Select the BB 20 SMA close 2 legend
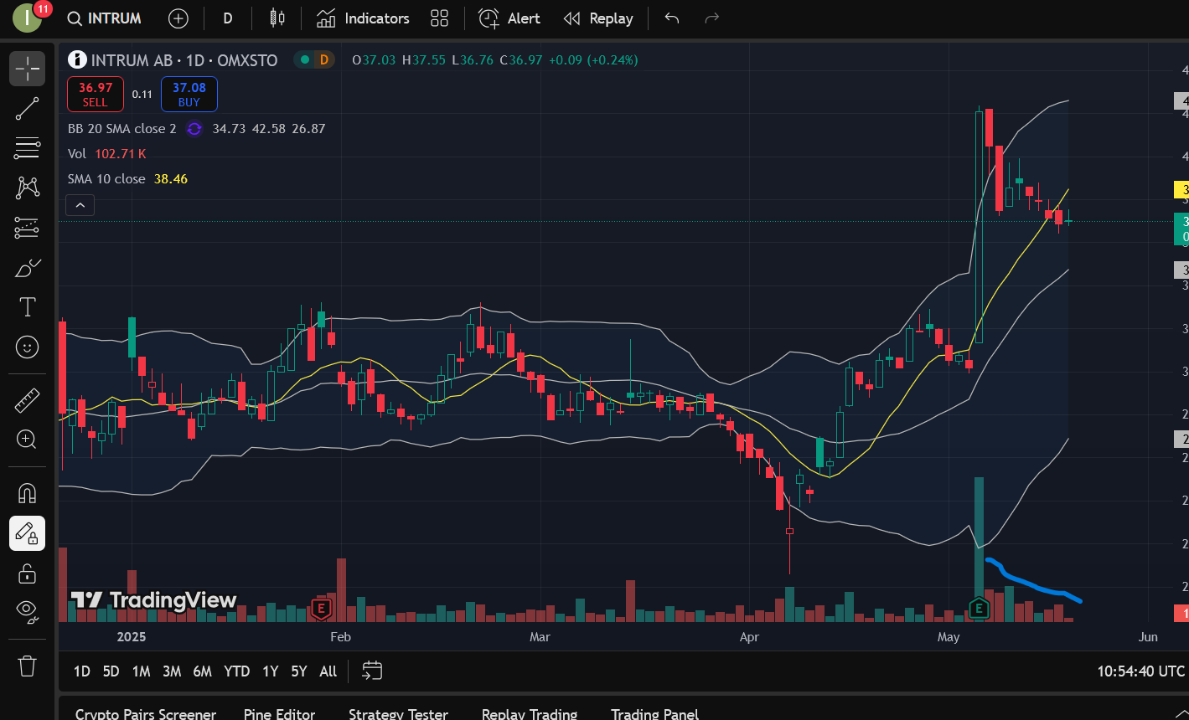This screenshot has width=1189, height=720. point(122,129)
